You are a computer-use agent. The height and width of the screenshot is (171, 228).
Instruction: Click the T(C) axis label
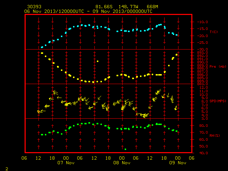tap(214, 32)
